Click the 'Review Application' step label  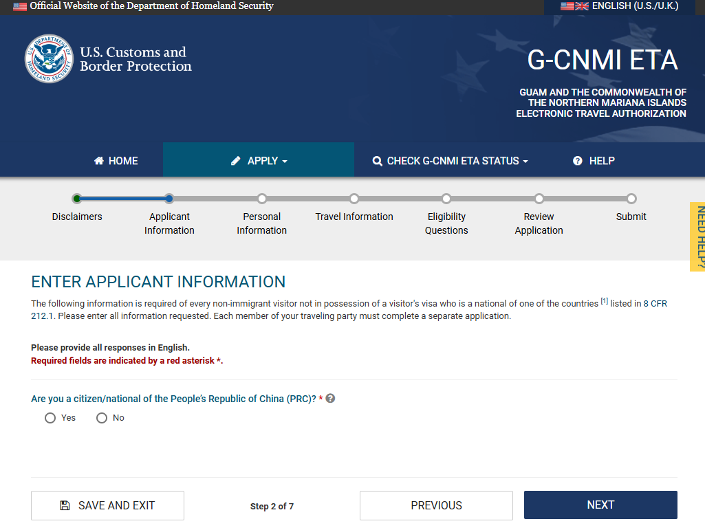pyautogui.click(x=539, y=223)
